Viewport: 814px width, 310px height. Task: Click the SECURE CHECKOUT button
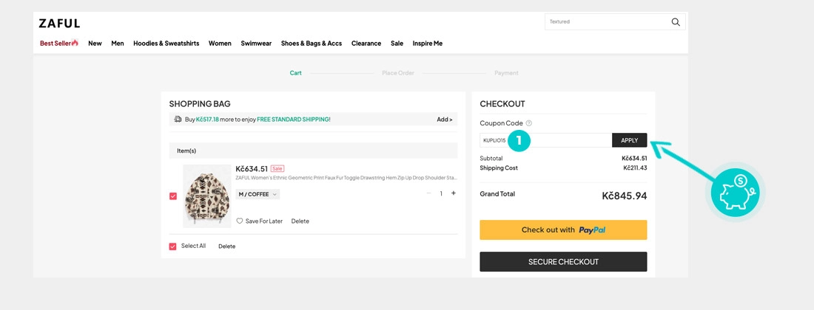(563, 262)
